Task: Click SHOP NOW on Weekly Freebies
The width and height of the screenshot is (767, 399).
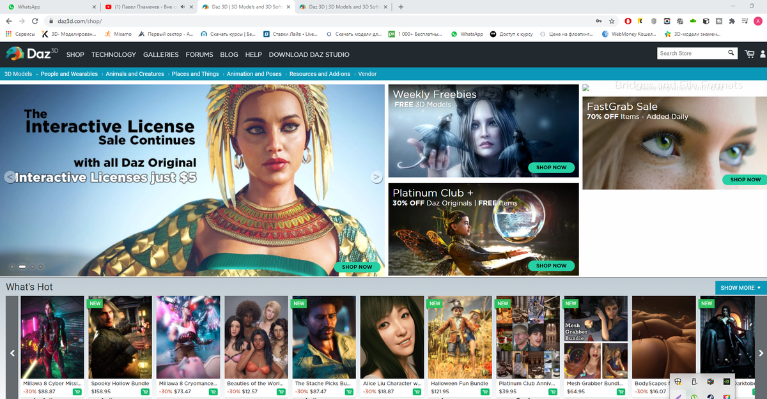Action: click(552, 168)
